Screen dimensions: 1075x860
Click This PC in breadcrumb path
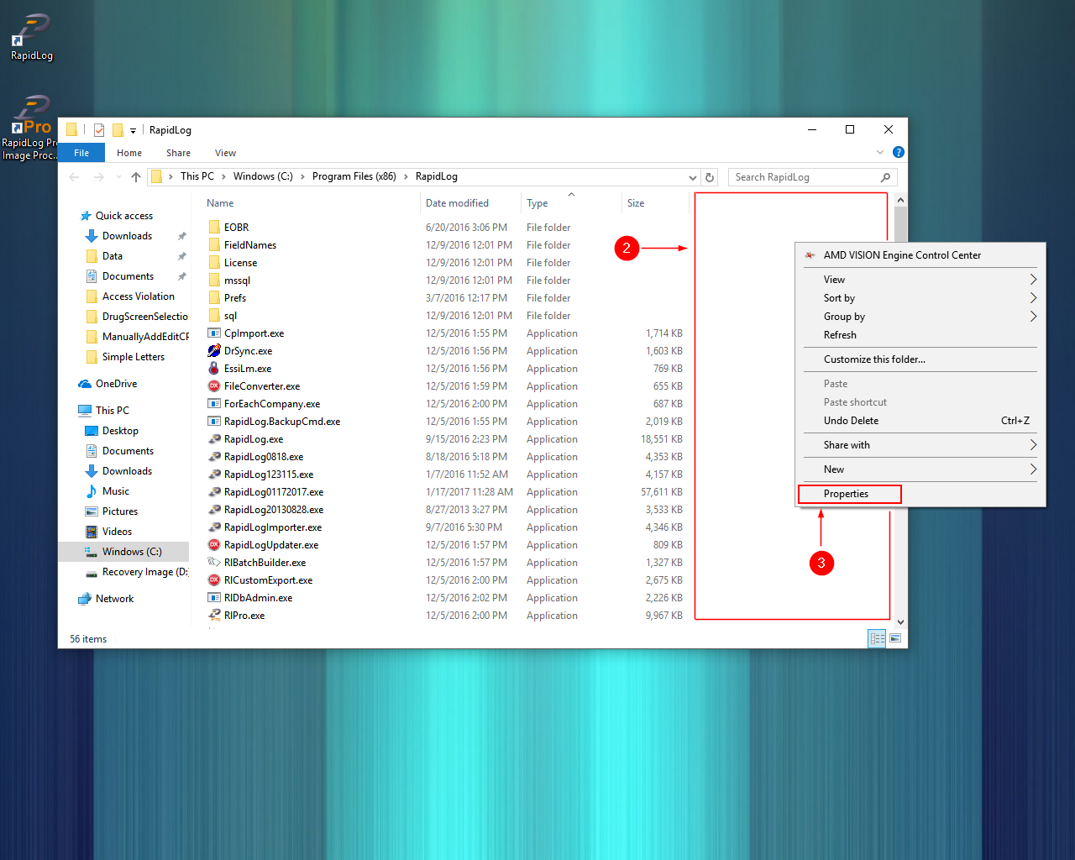click(197, 176)
